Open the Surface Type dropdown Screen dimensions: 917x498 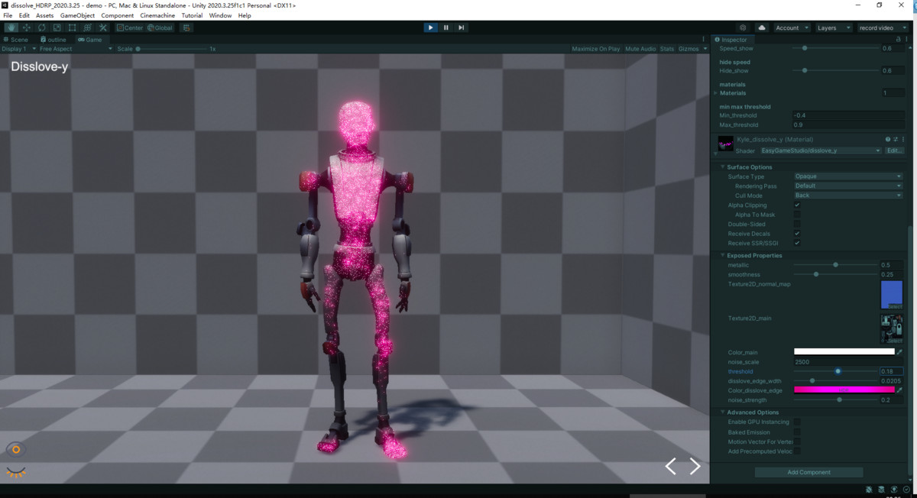[x=847, y=176]
